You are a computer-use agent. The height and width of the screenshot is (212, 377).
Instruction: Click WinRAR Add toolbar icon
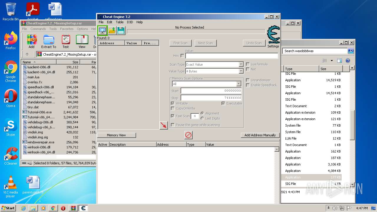coord(32,42)
